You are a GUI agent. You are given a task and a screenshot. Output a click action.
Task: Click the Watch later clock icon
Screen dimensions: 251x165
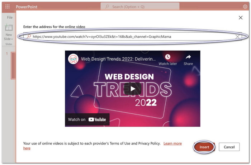[x=167, y=57]
